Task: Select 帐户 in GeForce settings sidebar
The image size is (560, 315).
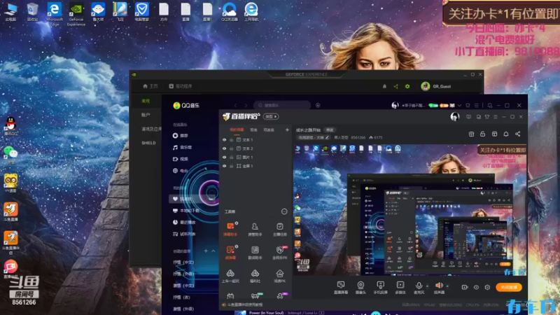Action: pyautogui.click(x=146, y=115)
